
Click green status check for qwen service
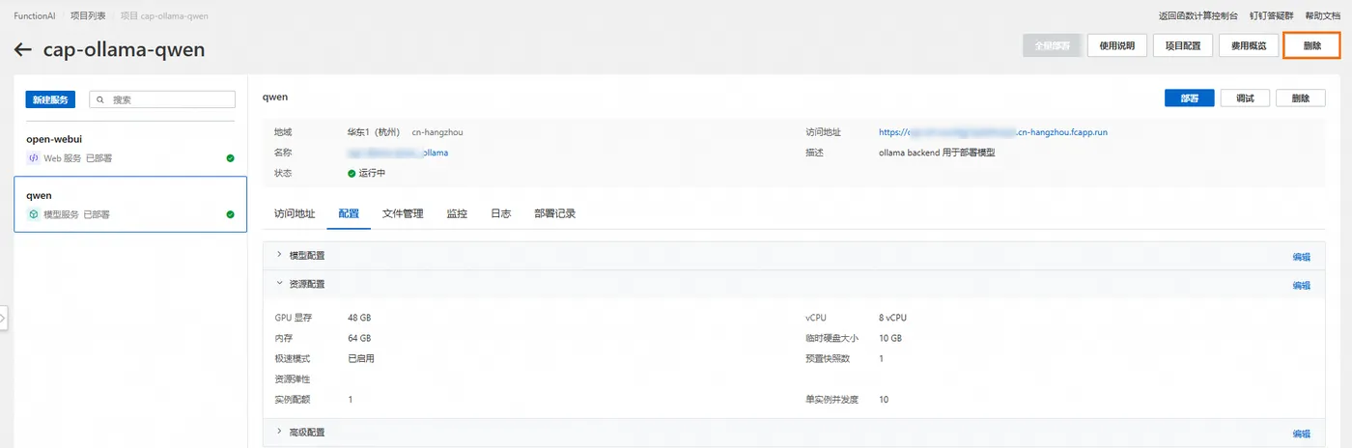[x=230, y=214]
